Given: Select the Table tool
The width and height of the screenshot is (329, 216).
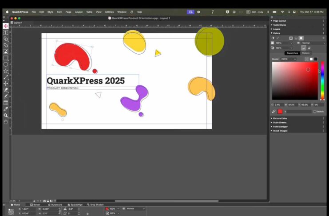Looking at the screenshot, I should click(x=6, y=103).
